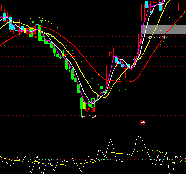The image size is (186, 174).
Task: Click the red up-triangle below the early green candle
Action: click(36, 37)
